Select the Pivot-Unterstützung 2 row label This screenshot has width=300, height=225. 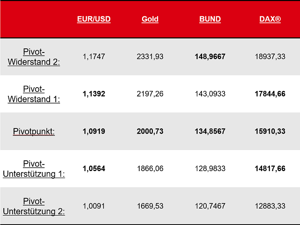34,206
